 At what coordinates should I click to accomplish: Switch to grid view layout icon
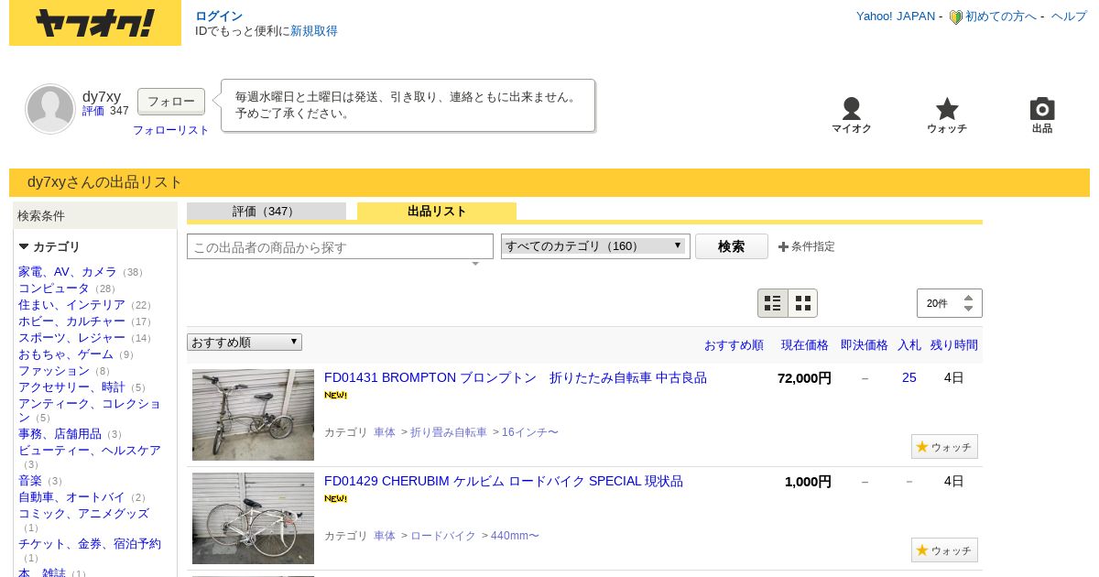pyautogui.click(x=802, y=303)
